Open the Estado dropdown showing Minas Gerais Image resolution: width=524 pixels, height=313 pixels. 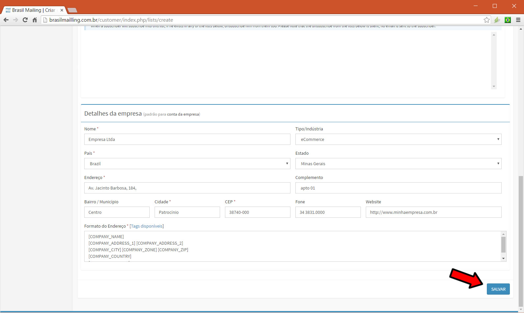398,164
